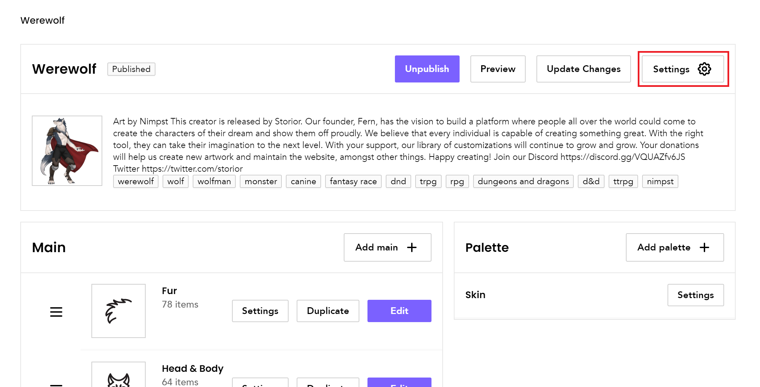Click the gear icon in the top Settings button
This screenshot has width=760, height=387.
(704, 69)
